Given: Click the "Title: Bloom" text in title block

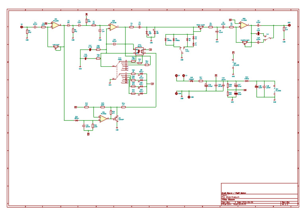Looking at the screenshot, I should pos(228,200).
